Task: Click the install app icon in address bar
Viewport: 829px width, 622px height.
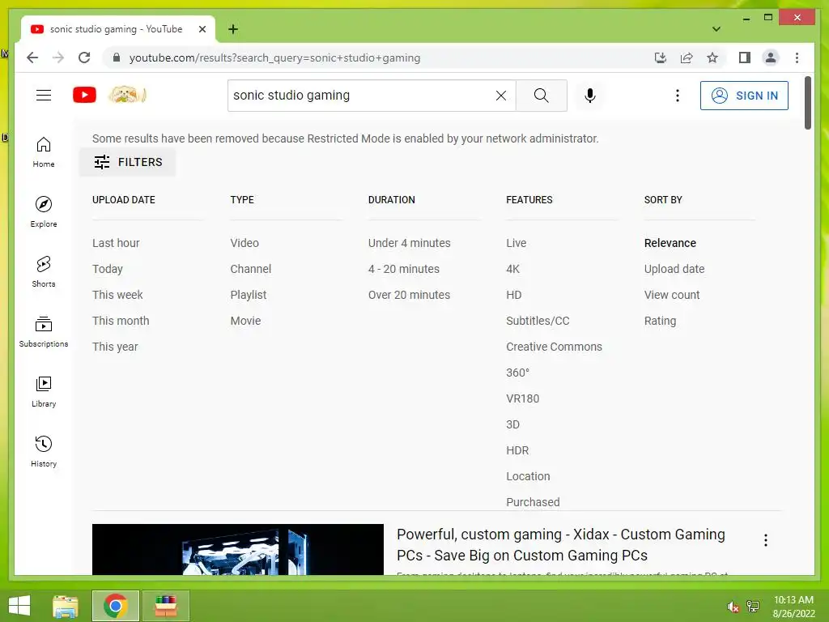Action: tap(661, 58)
